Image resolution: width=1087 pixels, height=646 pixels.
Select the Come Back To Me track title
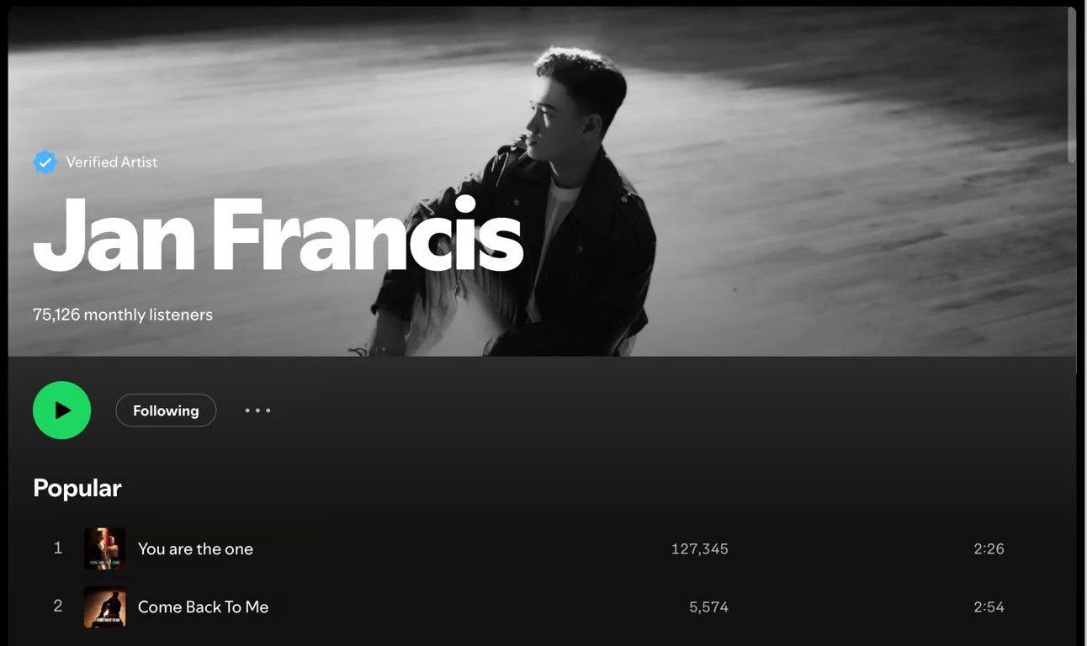coord(204,606)
